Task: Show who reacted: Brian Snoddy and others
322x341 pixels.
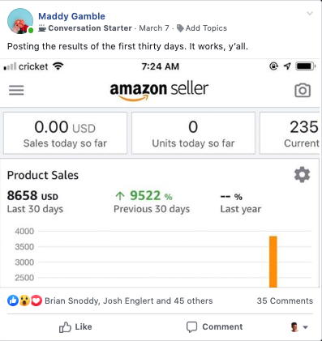Action: [129, 301]
